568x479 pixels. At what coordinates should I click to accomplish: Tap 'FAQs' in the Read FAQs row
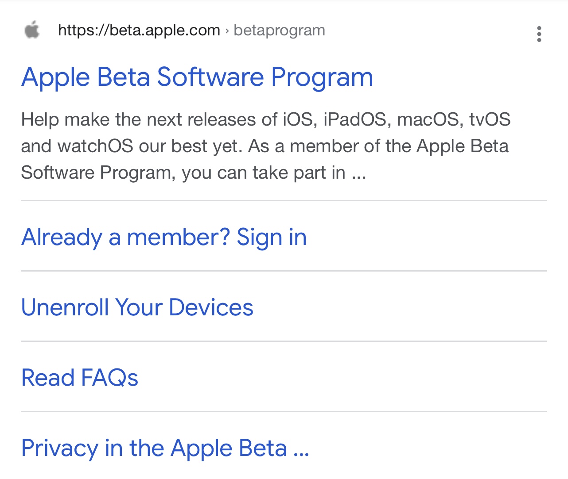click(109, 377)
